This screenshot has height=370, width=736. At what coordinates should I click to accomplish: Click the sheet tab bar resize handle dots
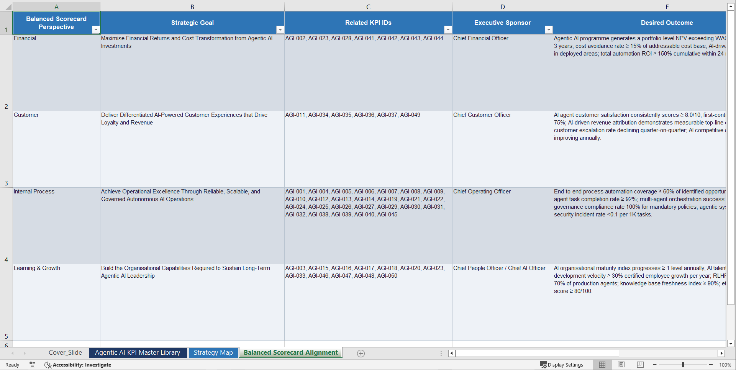(x=441, y=354)
